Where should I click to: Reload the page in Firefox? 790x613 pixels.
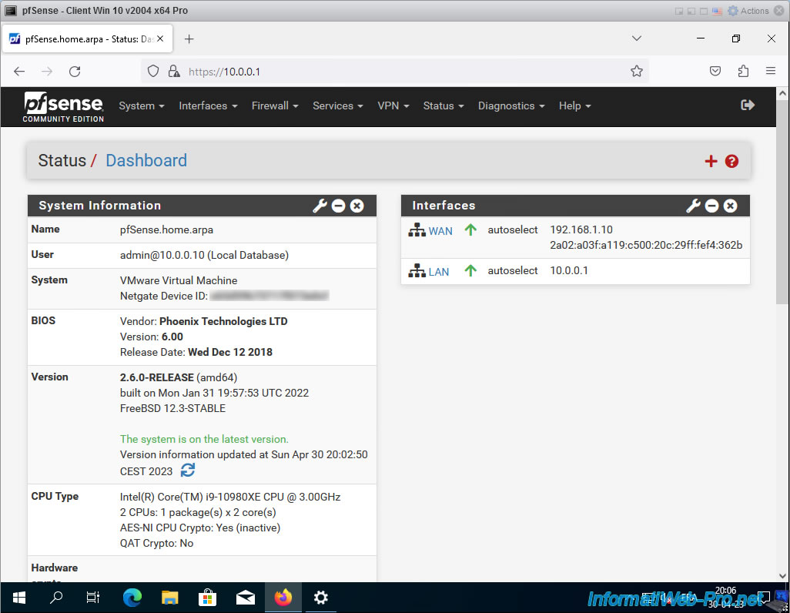coord(75,72)
